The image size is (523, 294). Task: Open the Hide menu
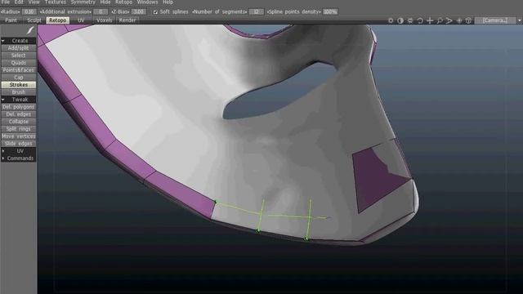tap(105, 2)
